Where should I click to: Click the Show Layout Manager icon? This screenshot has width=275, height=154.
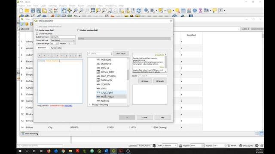(x=50, y=10)
